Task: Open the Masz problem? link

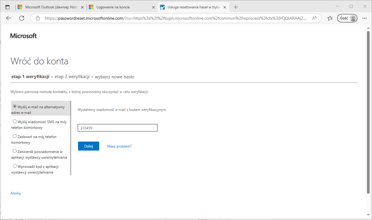Action: click(x=119, y=146)
